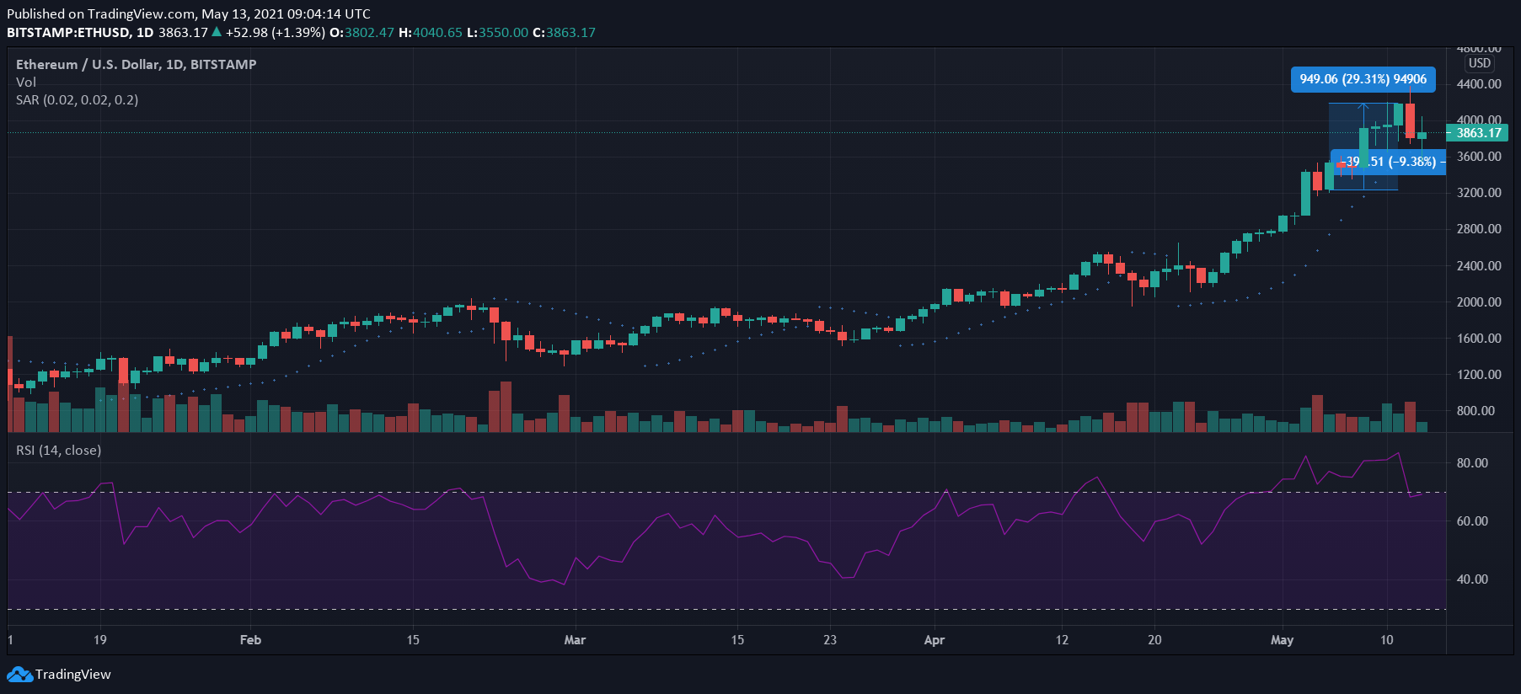1521x694 pixels.
Task: Click the USD currency label on price axis
Action: coord(1480,63)
